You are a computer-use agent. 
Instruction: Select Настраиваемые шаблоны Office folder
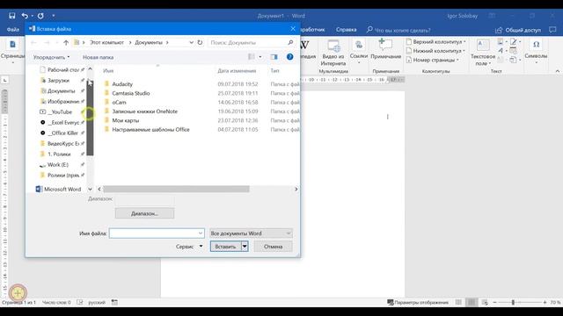point(150,130)
